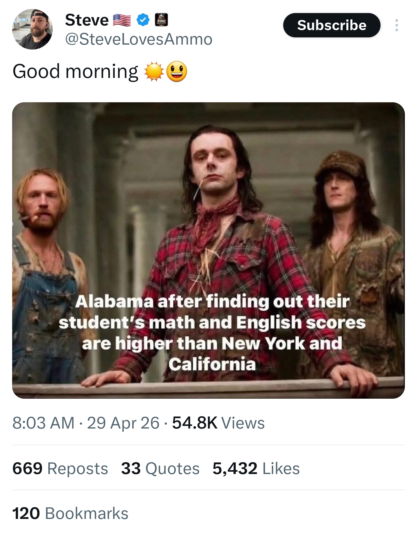Click the 29 Apr 26 post date

click(123, 423)
